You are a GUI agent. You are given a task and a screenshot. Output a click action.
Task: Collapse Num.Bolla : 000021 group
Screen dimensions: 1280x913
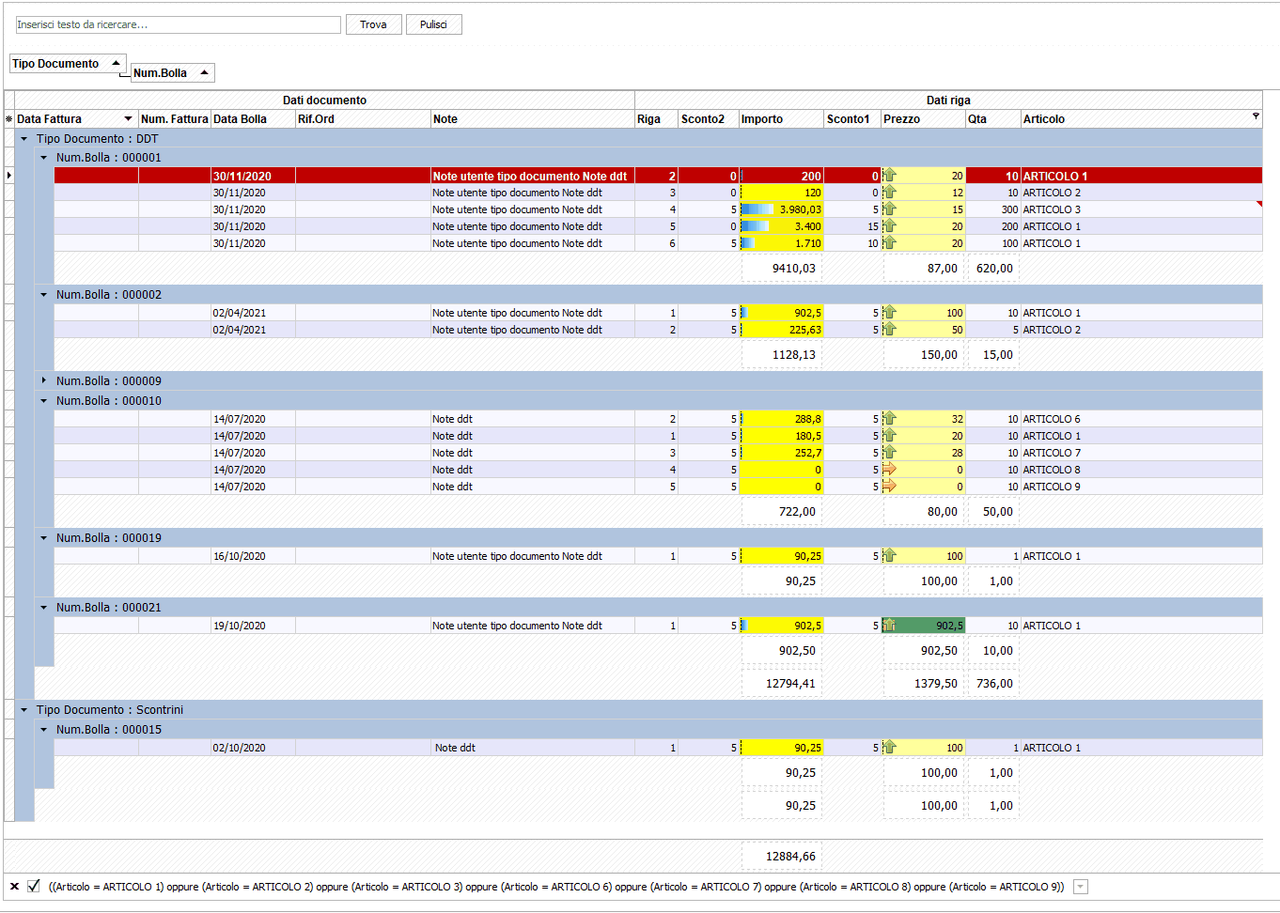(43, 608)
